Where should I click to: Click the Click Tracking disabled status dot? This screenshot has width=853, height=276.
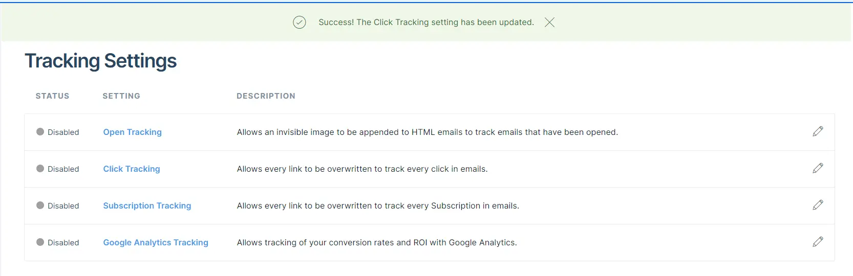(40, 169)
